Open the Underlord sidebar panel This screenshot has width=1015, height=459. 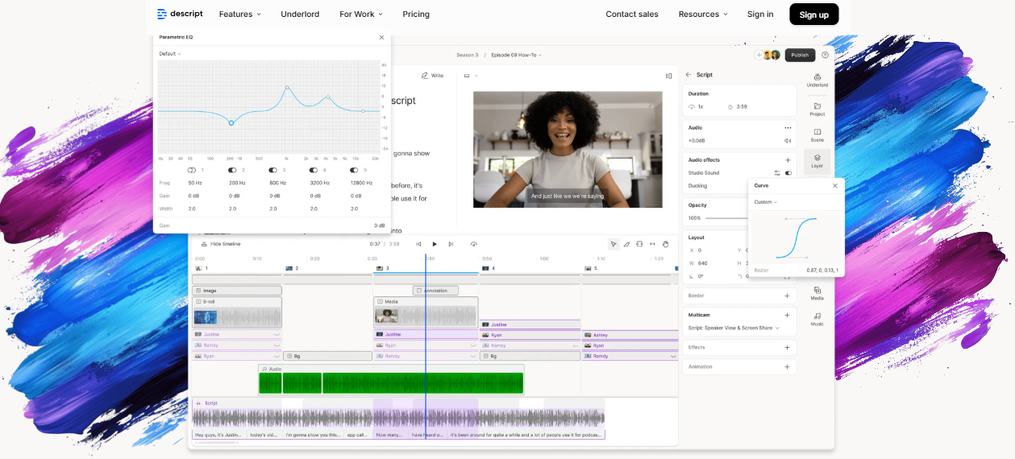(x=817, y=80)
